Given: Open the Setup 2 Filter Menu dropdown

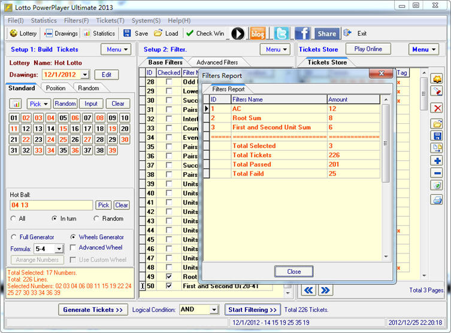Looking at the screenshot, I should [275, 50].
